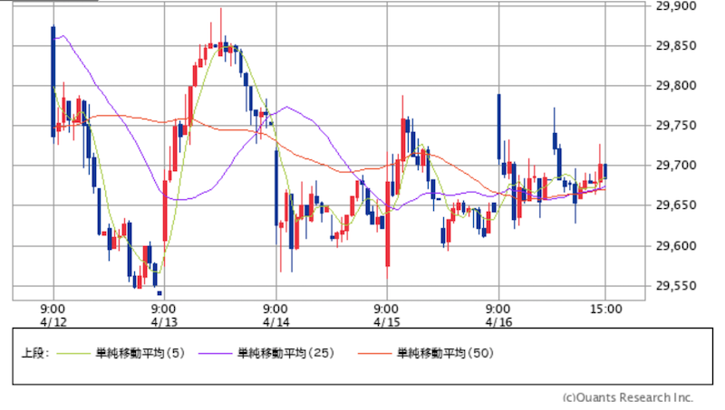Click the 9:00 4/15 date label
The image size is (725, 410).
point(387,315)
